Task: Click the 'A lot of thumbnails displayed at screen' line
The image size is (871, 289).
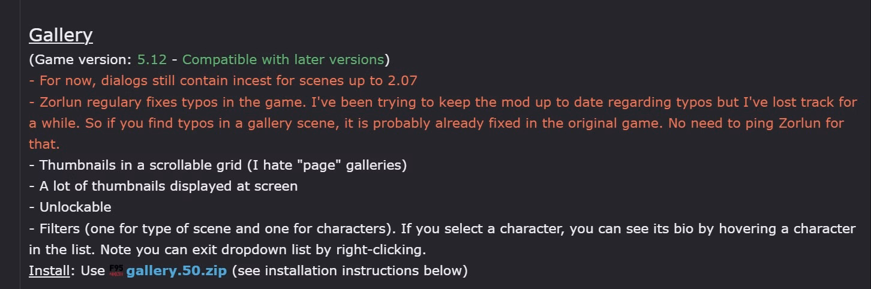Action: coord(163,186)
